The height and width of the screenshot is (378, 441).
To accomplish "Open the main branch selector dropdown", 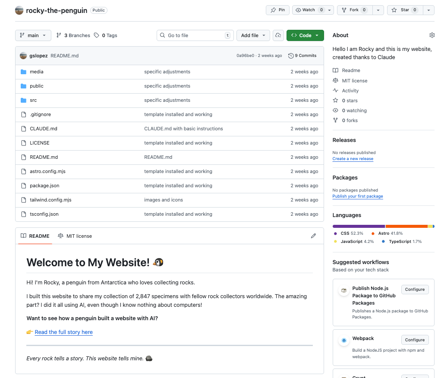I will (x=33, y=35).
